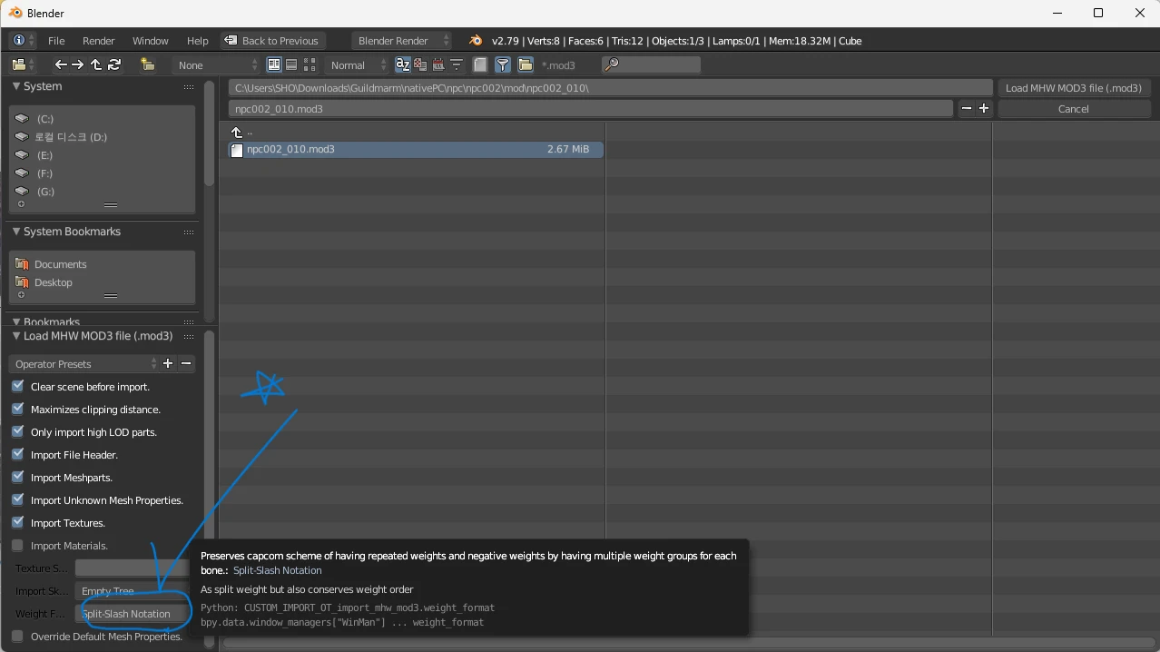
Task: Click the Blender logo in the header
Action: tap(476, 41)
